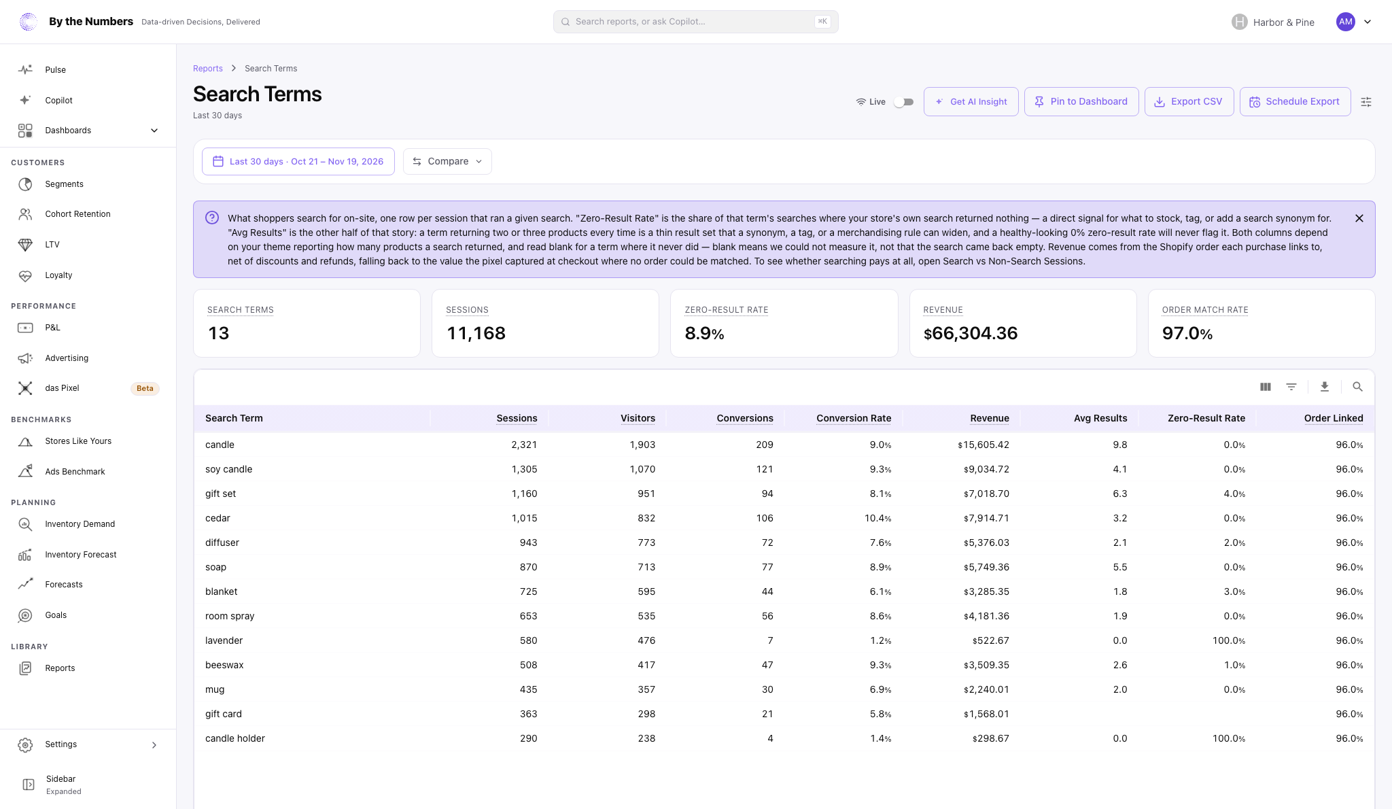Image resolution: width=1392 pixels, height=809 pixels.
Task: Go to Cohort Retention
Action: coord(88,214)
